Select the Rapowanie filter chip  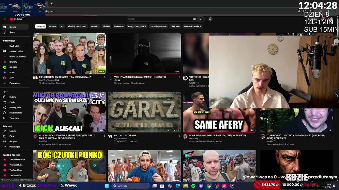click(119, 26)
